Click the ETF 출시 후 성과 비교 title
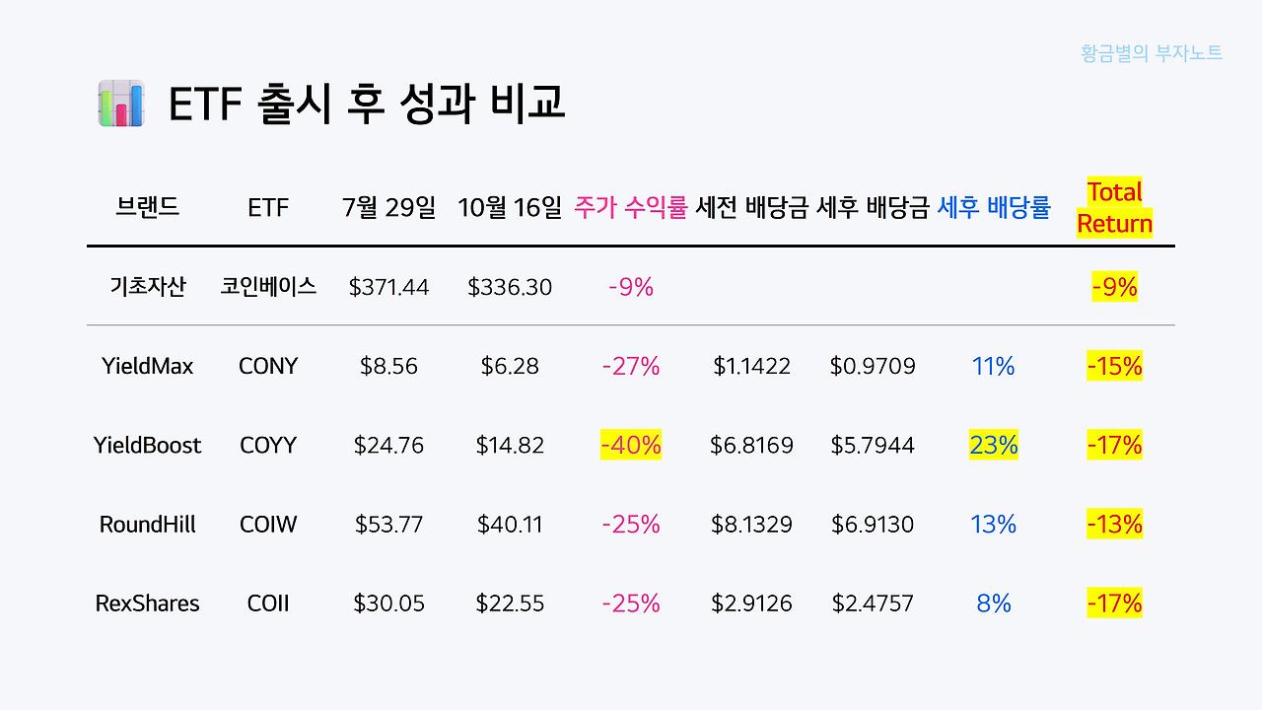 pos(367,105)
